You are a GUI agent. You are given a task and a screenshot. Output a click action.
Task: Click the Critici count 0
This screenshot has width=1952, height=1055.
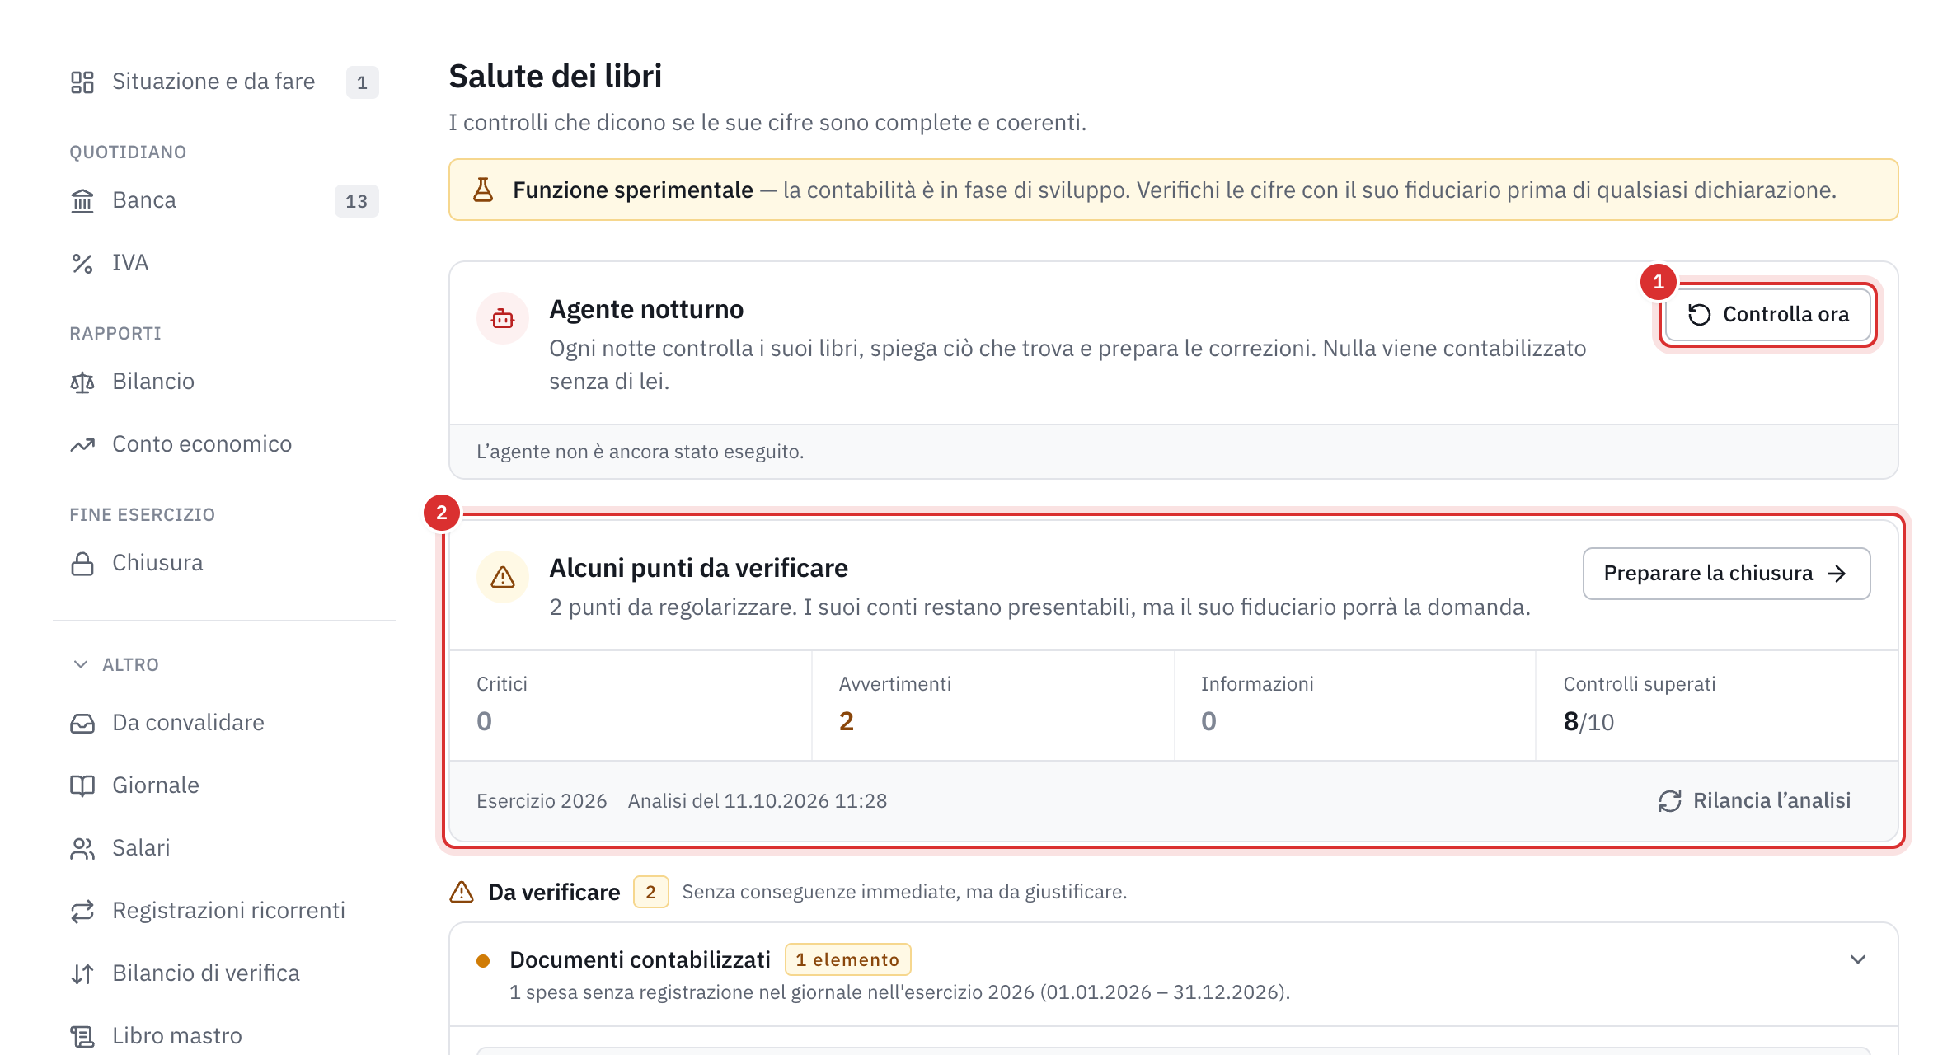(x=485, y=721)
